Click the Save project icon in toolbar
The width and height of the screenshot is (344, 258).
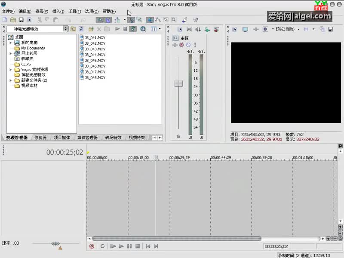point(21,20)
